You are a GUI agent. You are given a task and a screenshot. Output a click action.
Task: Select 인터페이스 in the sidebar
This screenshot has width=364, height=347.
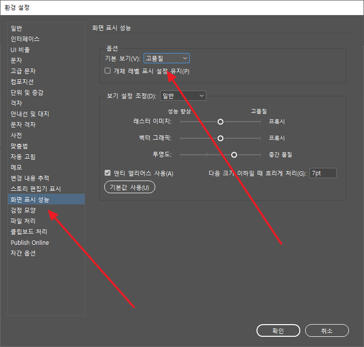click(x=46, y=39)
